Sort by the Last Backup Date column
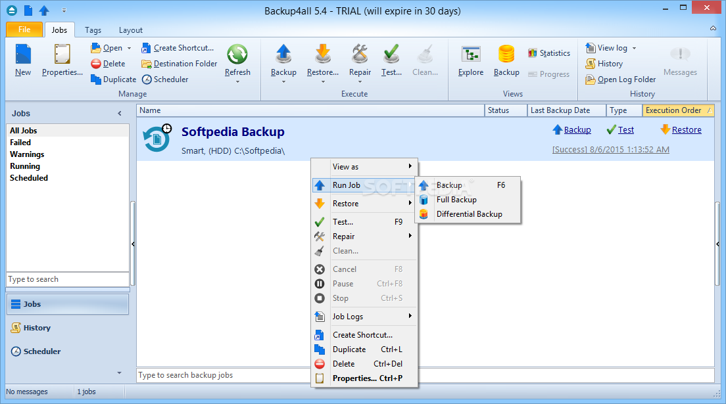This screenshot has height=404, width=726. coord(566,110)
